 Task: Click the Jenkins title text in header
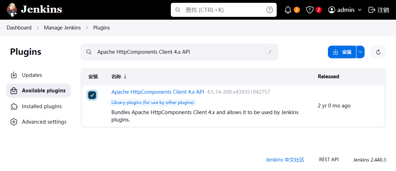41,9
